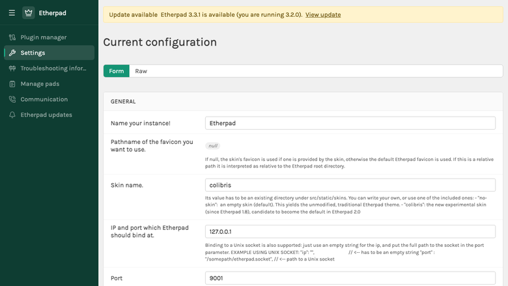The height and width of the screenshot is (286, 508).
Task: Switch to the Raw configuration tab
Action: (x=141, y=71)
